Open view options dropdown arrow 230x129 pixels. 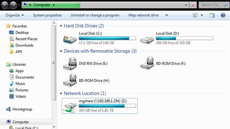[202, 15]
